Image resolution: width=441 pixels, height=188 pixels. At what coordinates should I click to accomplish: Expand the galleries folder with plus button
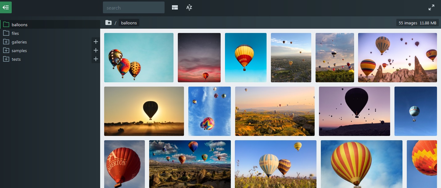click(x=96, y=42)
